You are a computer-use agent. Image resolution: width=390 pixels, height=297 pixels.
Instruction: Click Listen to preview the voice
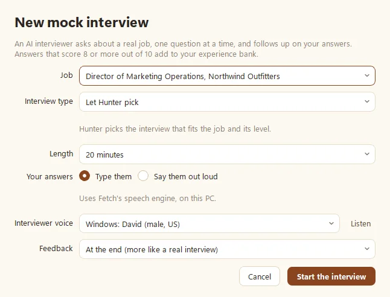pos(360,223)
